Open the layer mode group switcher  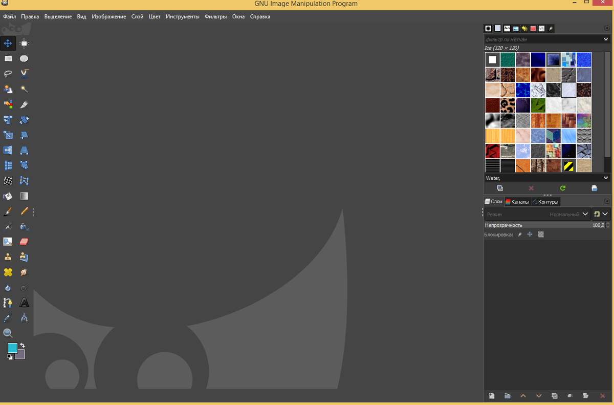(x=601, y=215)
